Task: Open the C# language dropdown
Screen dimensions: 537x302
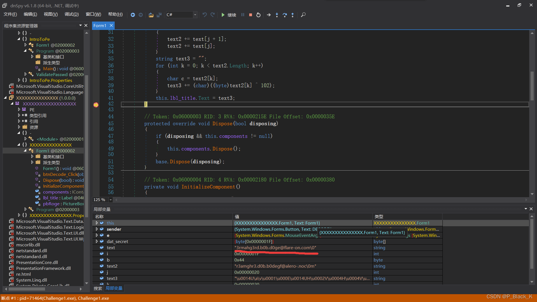Action: [x=195, y=15]
